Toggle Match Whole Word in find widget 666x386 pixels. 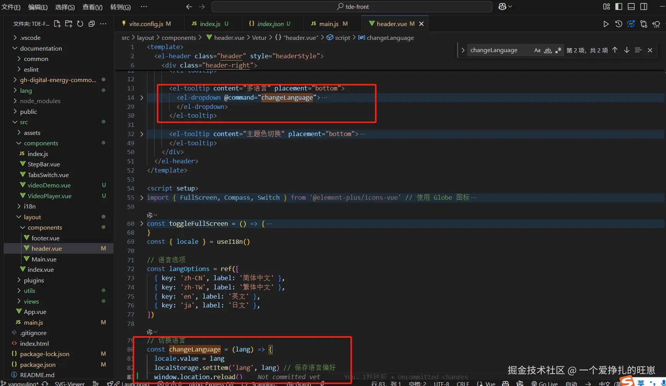548,50
